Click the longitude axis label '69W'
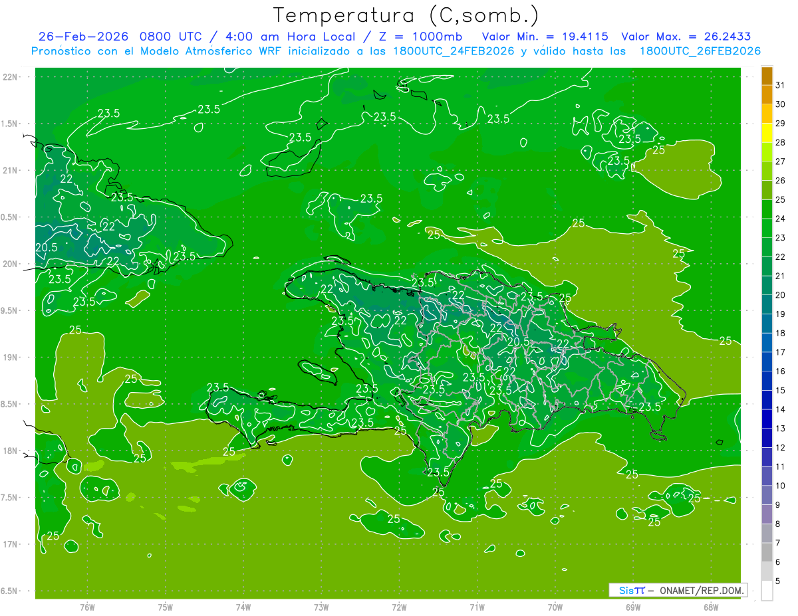798x616 pixels. tap(633, 607)
